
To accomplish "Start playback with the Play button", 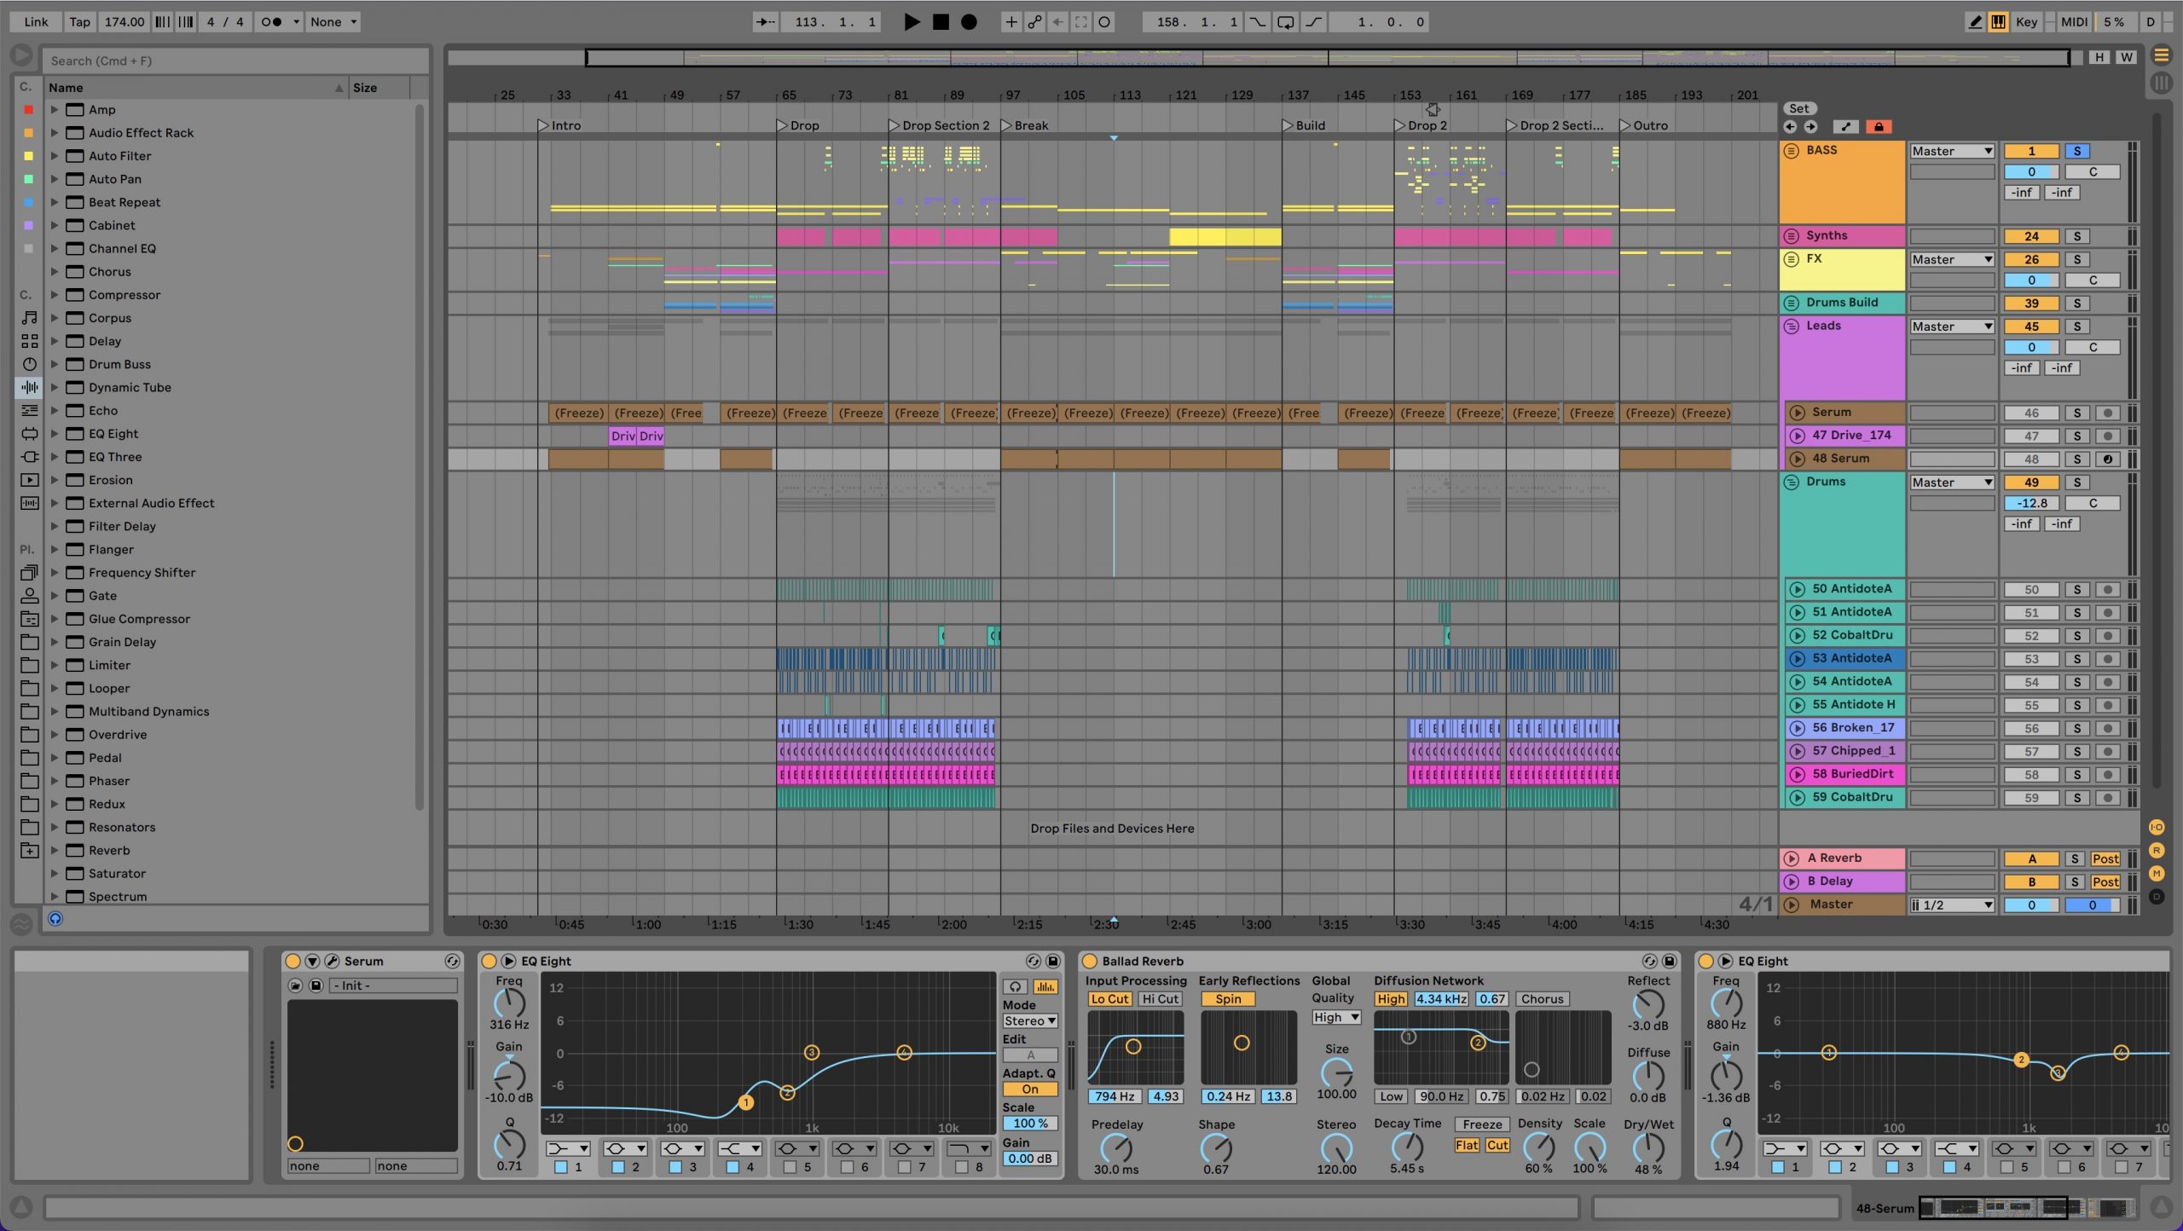I will pyautogui.click(x=912, y=21).
